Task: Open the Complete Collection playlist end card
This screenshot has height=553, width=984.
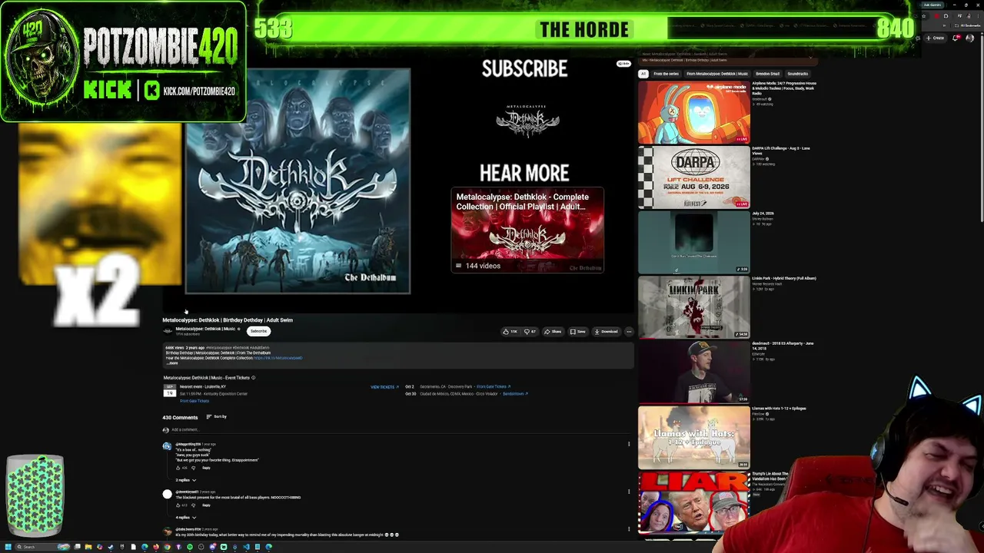Action: pos(527,230)
